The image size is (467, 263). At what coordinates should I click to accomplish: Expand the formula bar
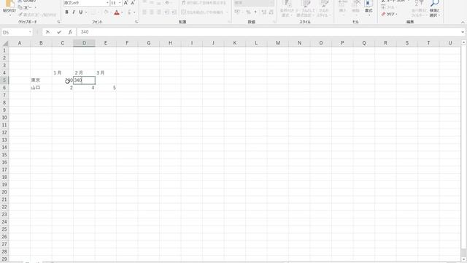point(463,32)
